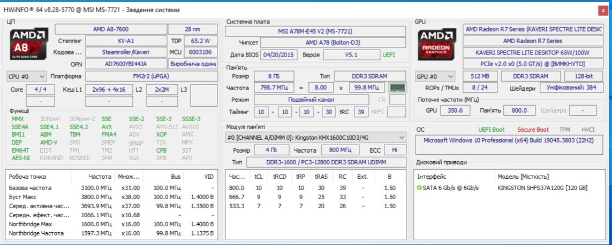Click the GPU clock 350.6 field
Screen dimensions: 612x245
[455, 110]
